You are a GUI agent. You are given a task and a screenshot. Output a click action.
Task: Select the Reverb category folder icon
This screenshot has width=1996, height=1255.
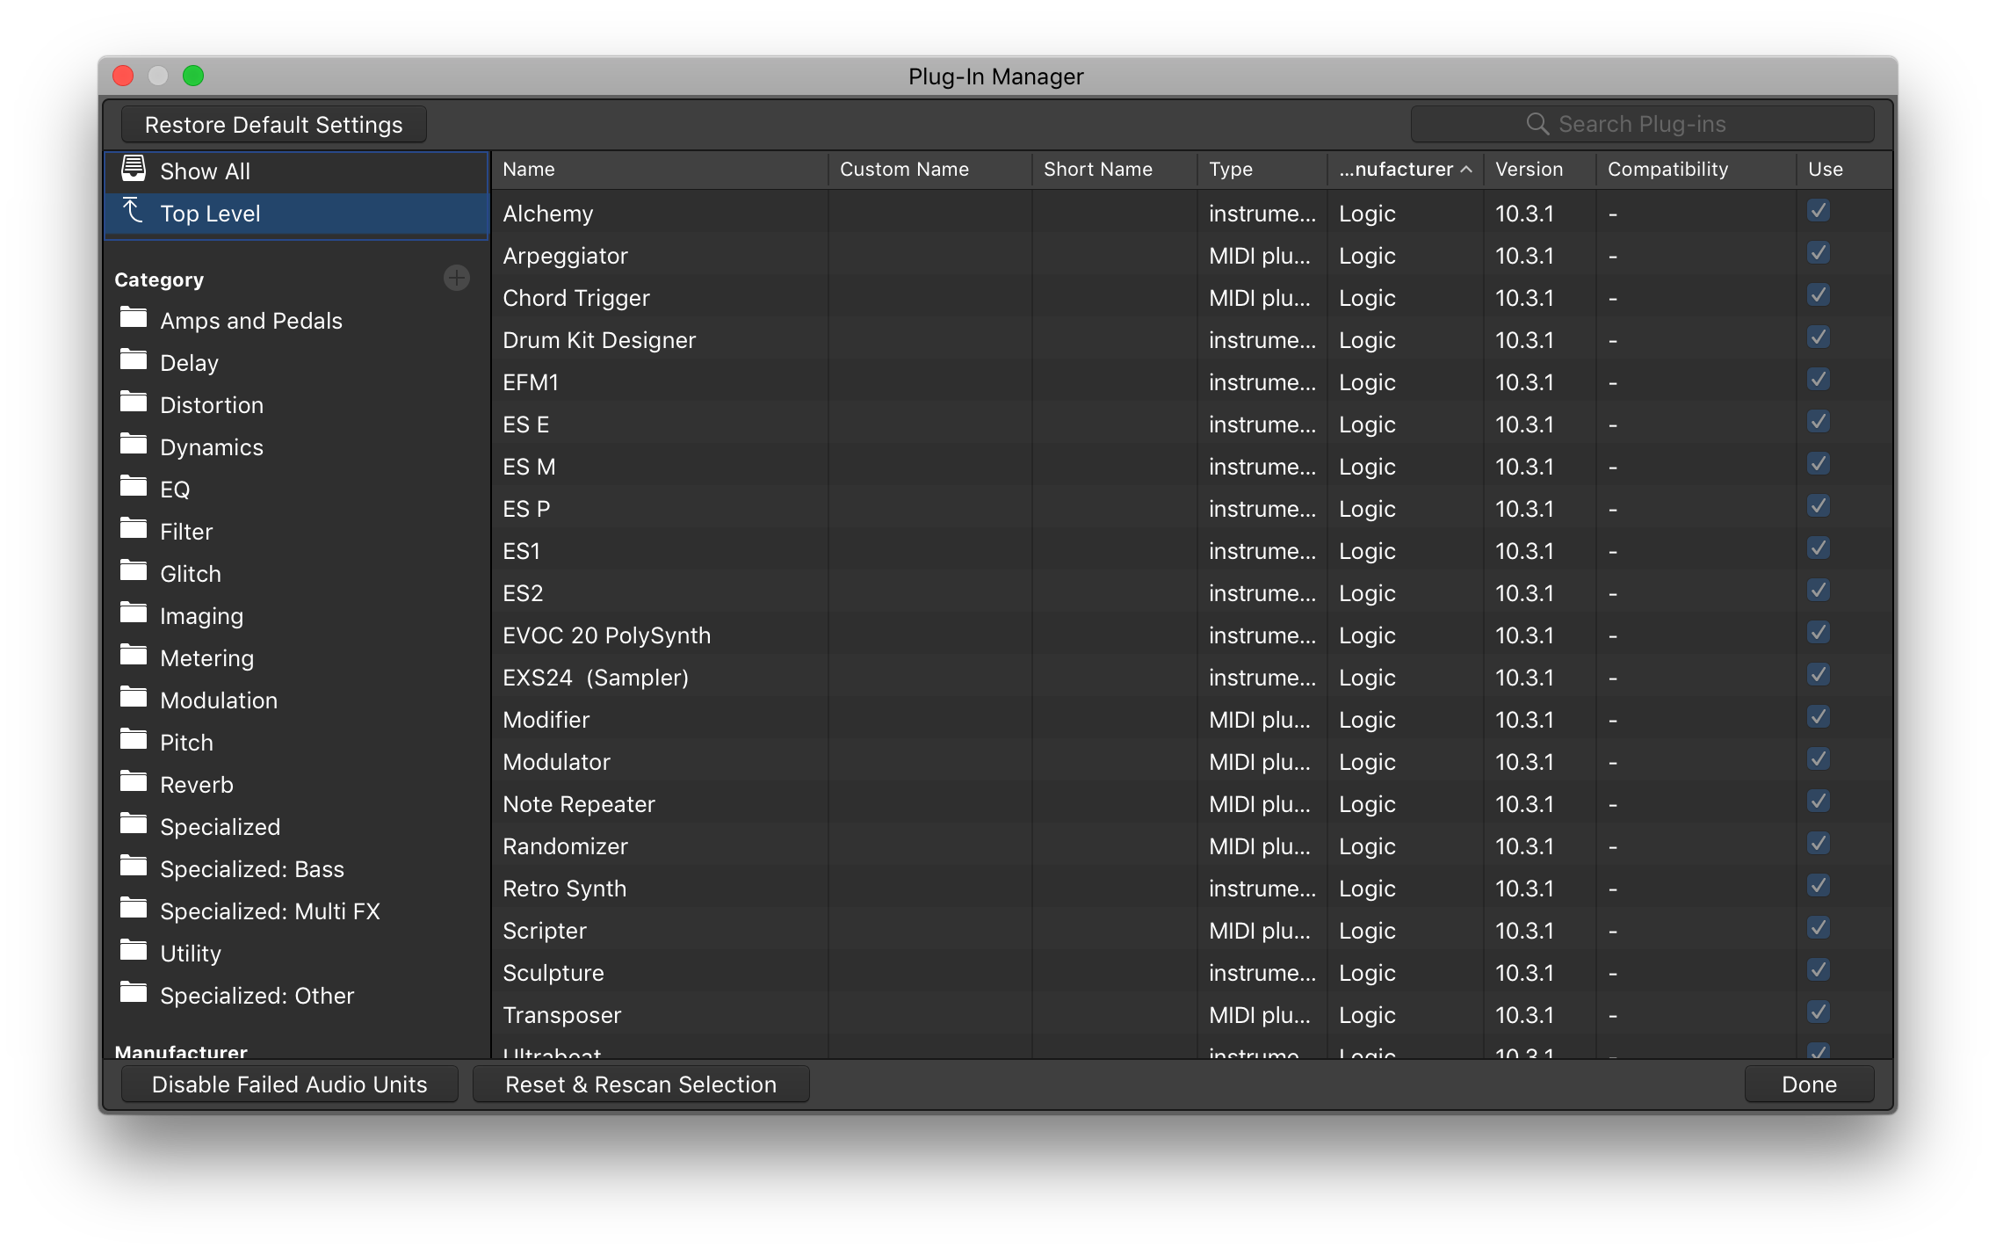[x=134, y=783]
